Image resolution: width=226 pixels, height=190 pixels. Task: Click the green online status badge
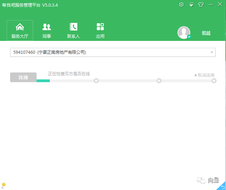tap(189, 36)
